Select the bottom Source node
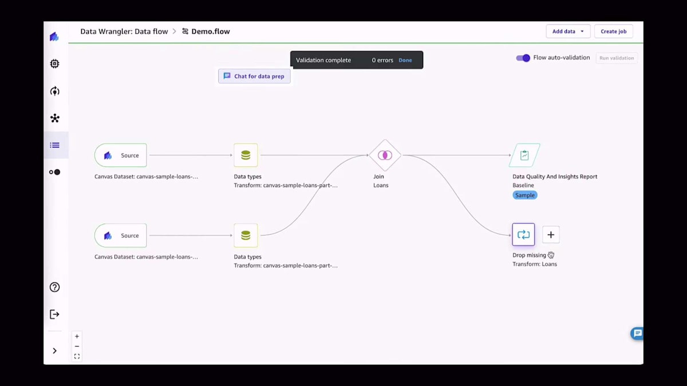The height and width of the screenshot is (386, 687). [120, 235]
